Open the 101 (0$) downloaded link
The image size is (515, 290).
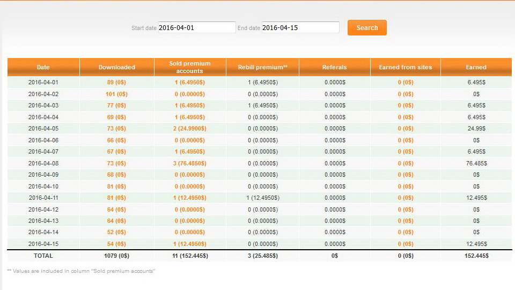coord(116,94)
